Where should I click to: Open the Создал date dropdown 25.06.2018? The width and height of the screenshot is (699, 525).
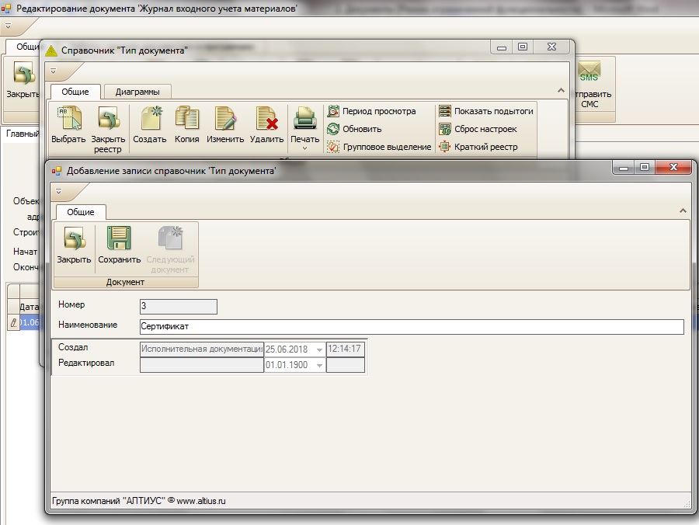[x=319, y=349]
